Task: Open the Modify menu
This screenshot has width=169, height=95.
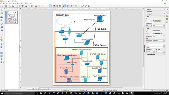Action: point(22,3)
